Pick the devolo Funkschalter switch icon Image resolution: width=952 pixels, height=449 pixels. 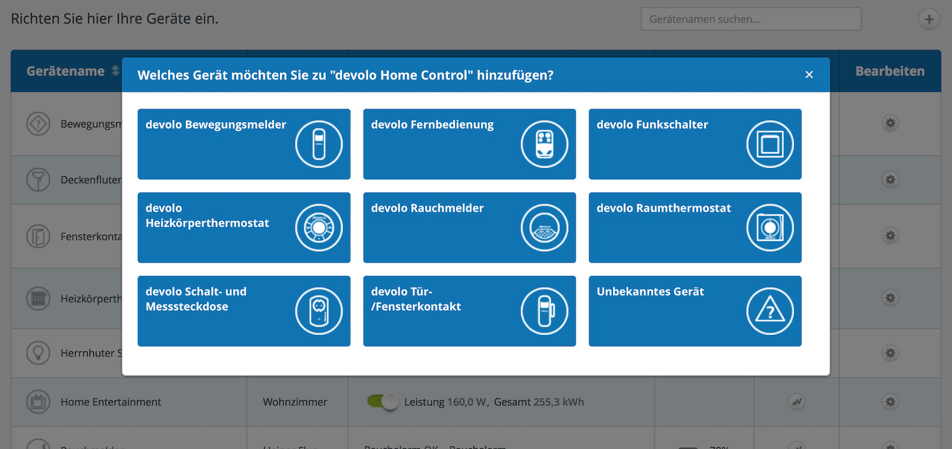[770, 144]
